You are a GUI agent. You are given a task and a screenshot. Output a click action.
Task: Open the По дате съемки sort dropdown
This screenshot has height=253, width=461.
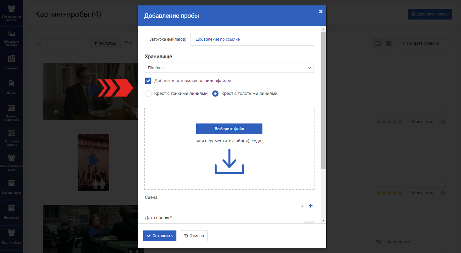[x=425, y=43]
